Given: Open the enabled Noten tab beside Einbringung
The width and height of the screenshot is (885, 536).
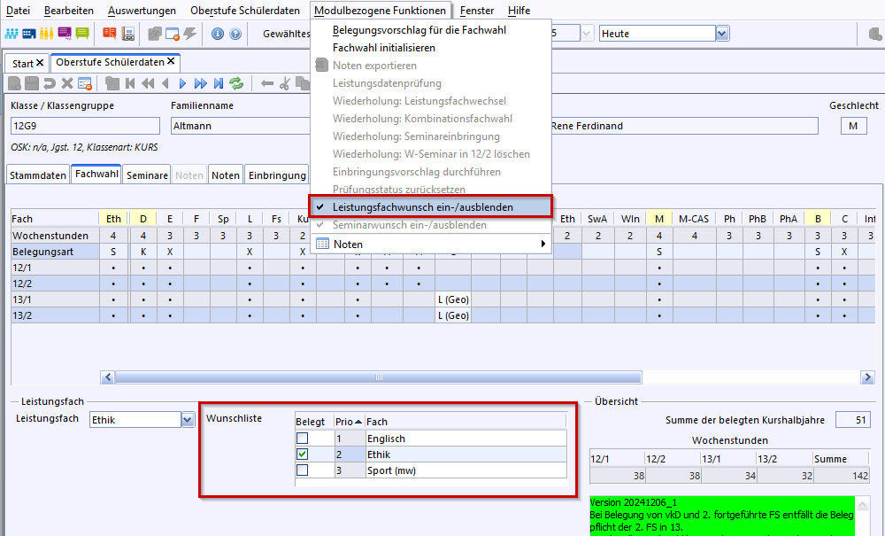Looking at the screenshot, I should pyautogui.click(x=225, y=175).
